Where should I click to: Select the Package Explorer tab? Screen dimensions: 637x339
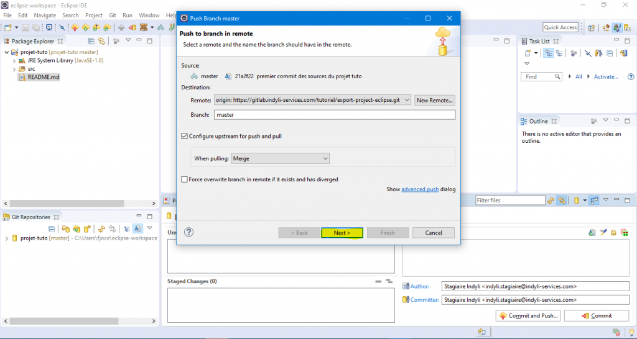[32, 42]
